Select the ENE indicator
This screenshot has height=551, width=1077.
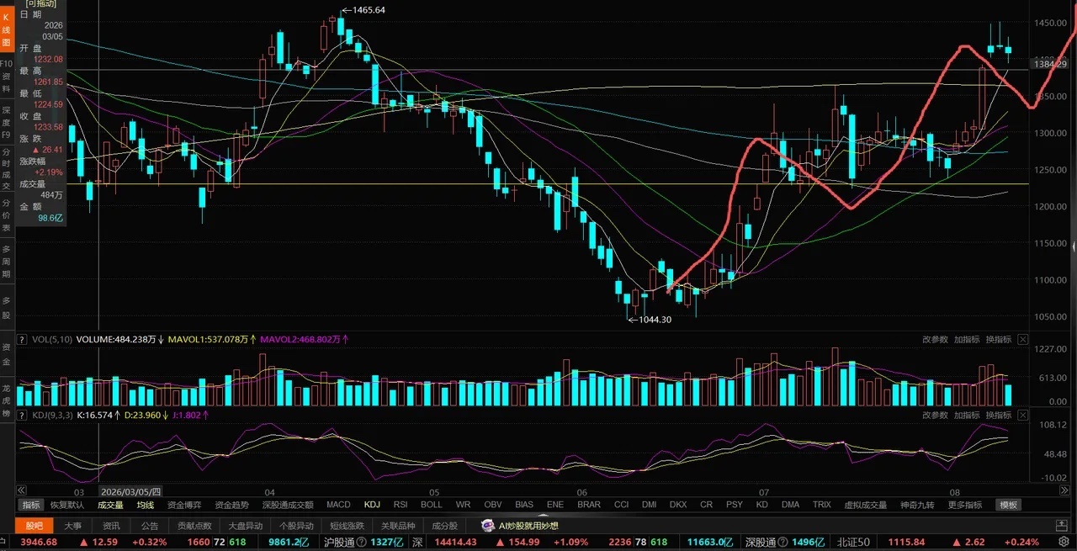555,505
